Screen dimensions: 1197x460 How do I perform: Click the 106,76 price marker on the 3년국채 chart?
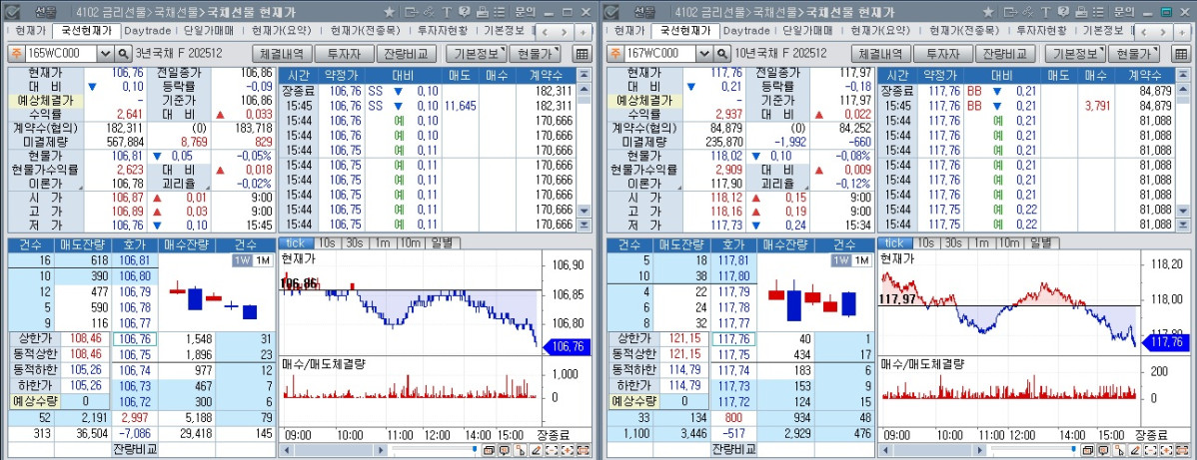pos(568,347)
